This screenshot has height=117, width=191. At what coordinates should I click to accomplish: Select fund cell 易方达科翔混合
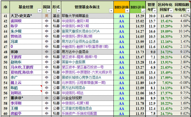87,88
